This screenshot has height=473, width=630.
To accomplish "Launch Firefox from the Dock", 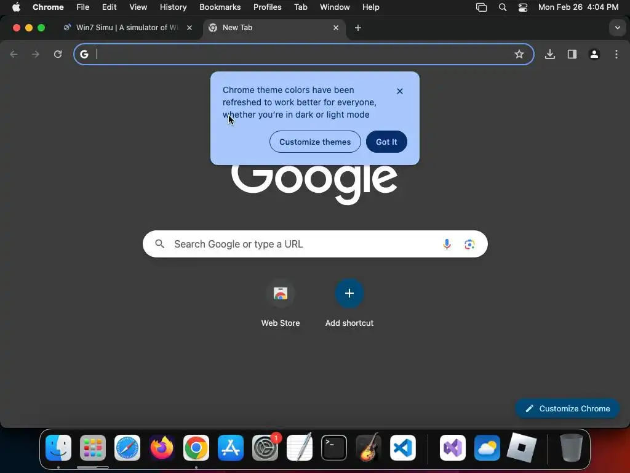I will click(162, 448).
